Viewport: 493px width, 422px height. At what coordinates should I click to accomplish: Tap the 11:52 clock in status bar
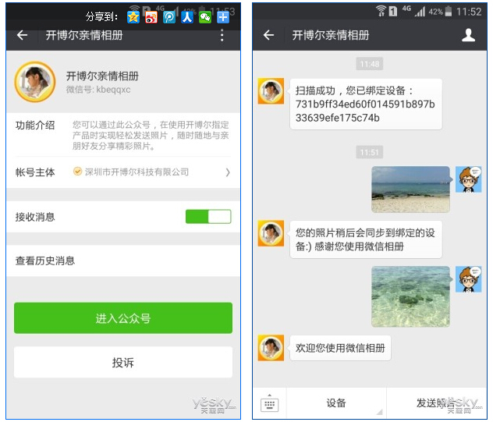pos(469,12)
